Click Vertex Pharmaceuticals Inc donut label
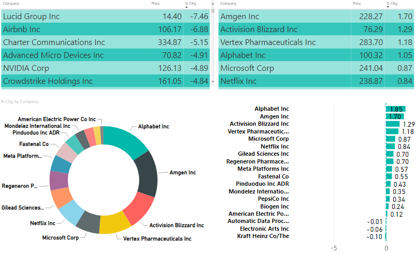The height and width of the screenshot is (254, 417). pyautogui.click(x=157, y=239)
